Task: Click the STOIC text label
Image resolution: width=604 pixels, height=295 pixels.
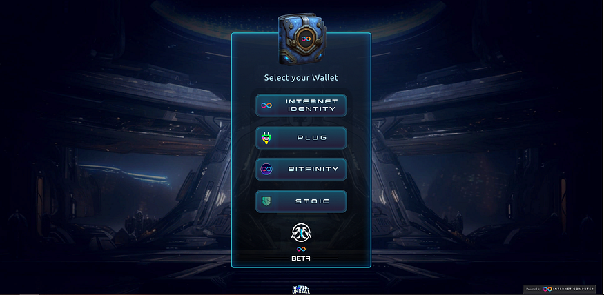Action: click(313, 201)
